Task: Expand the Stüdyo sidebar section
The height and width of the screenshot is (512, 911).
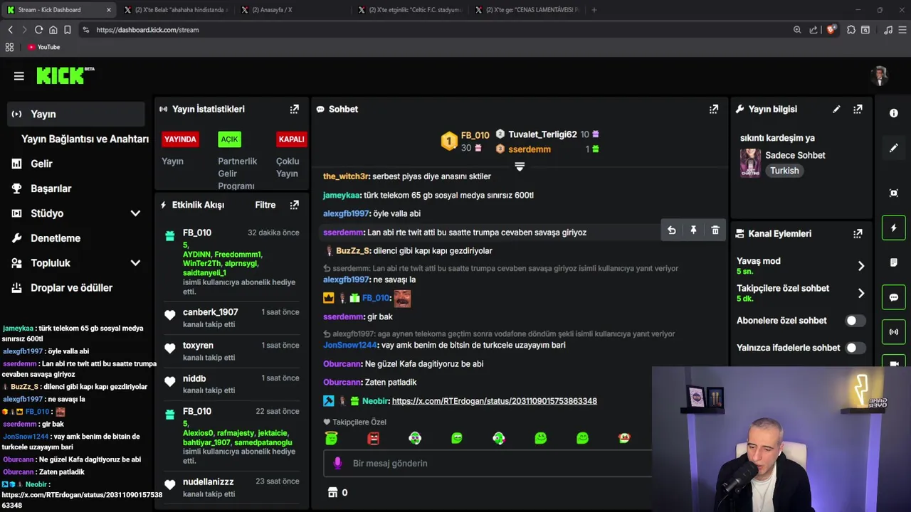Action: [135, 213]
